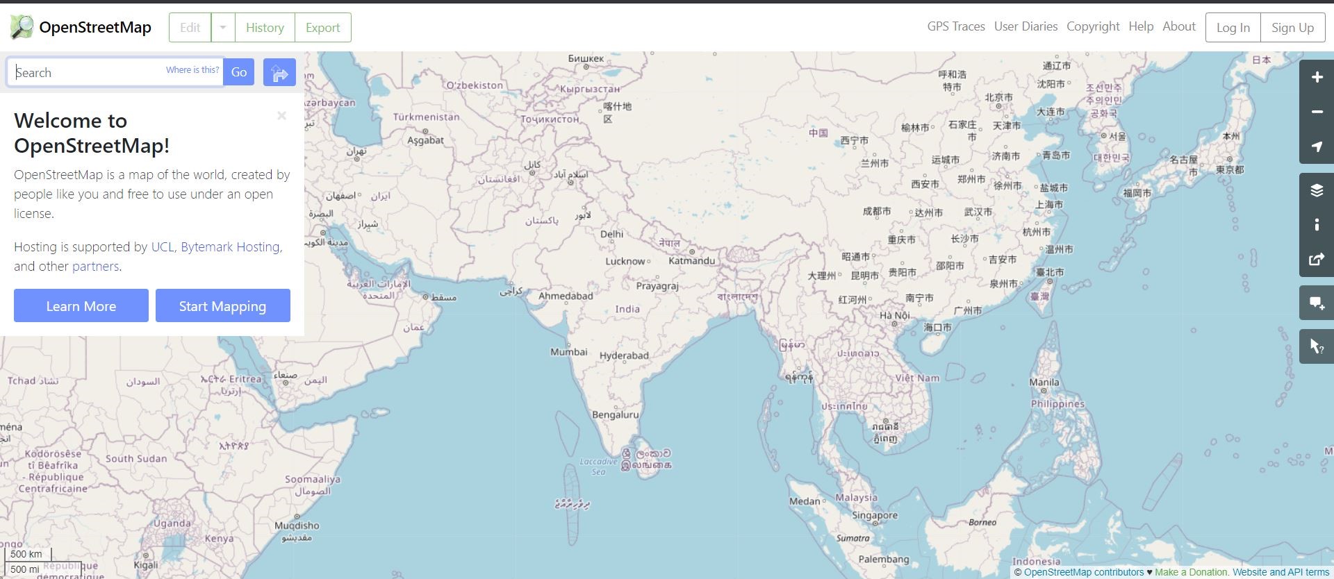Screen dimensions: 1334x579
Task: Click the India label on the map
Action: point(627,309)
